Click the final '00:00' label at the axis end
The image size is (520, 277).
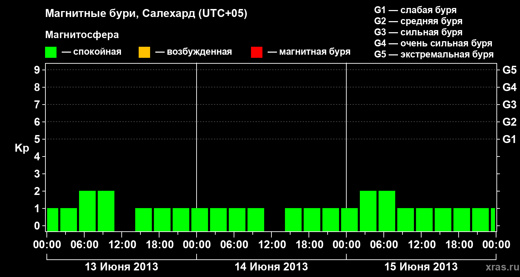point(496,245)
